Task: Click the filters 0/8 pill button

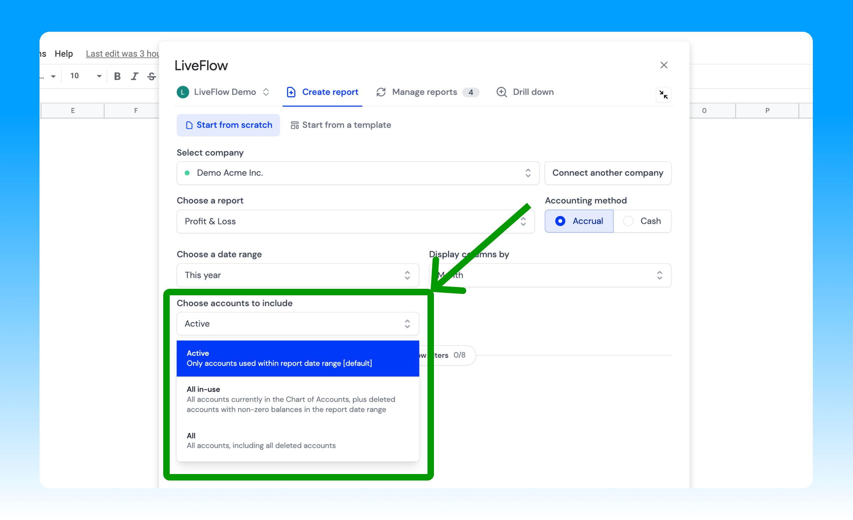Action: pos(447,355)
